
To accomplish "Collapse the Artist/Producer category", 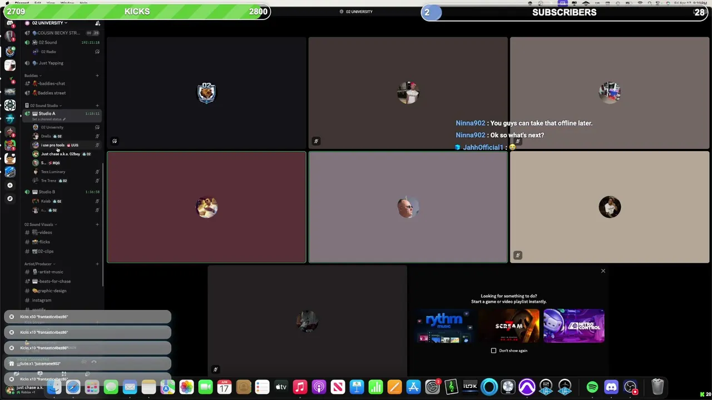I will 38,264.
